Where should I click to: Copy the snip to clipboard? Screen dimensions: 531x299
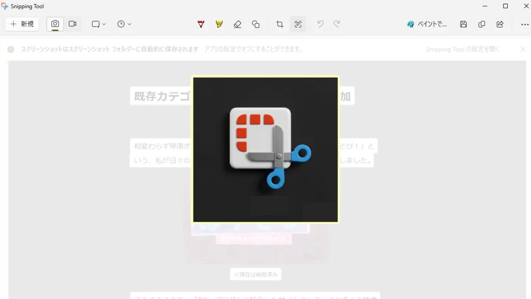482,24
